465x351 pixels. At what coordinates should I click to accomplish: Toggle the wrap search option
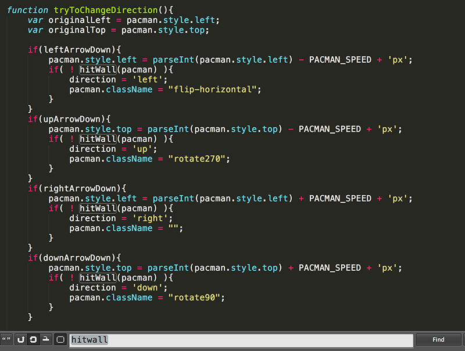[x=33, y=339]
